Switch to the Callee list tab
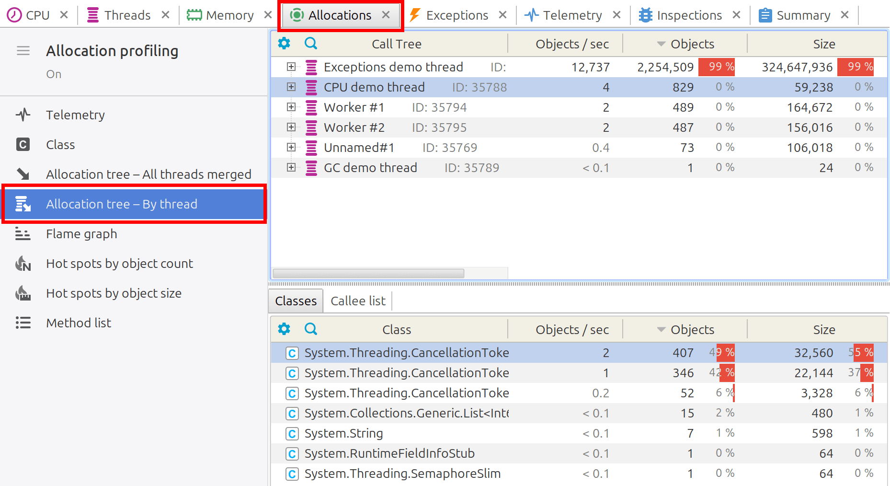The height and width of the screenshot is (486, 890). pos(358,301)
